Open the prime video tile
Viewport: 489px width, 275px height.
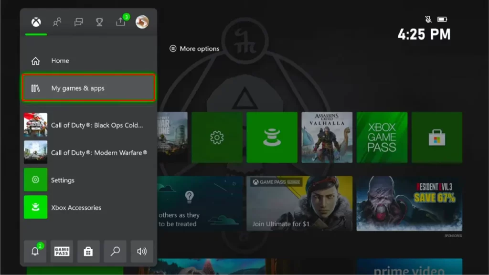point(409,266)
